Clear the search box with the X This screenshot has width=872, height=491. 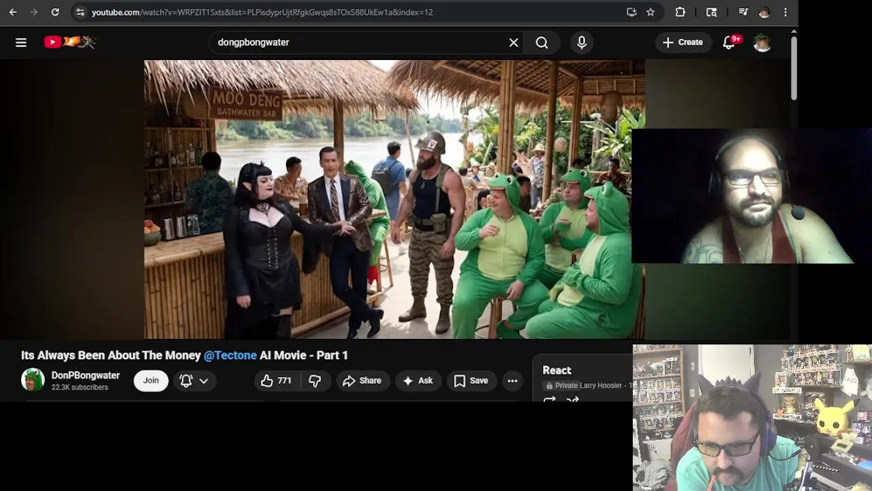point(514,42)
